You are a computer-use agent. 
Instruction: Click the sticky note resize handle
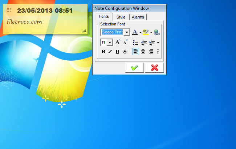click(84, 31)
